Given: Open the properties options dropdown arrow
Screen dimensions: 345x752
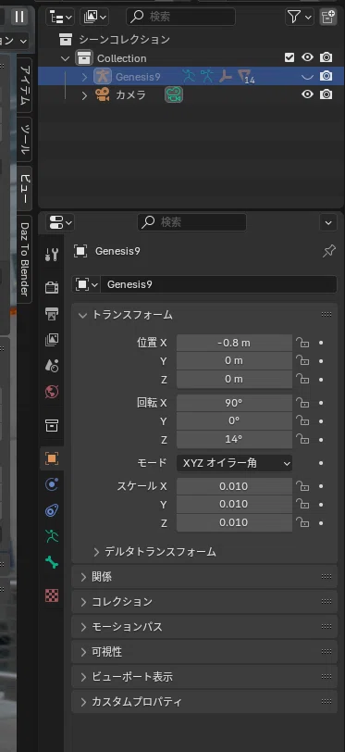Looking at the screenshot, I should [x=327, y=222].
